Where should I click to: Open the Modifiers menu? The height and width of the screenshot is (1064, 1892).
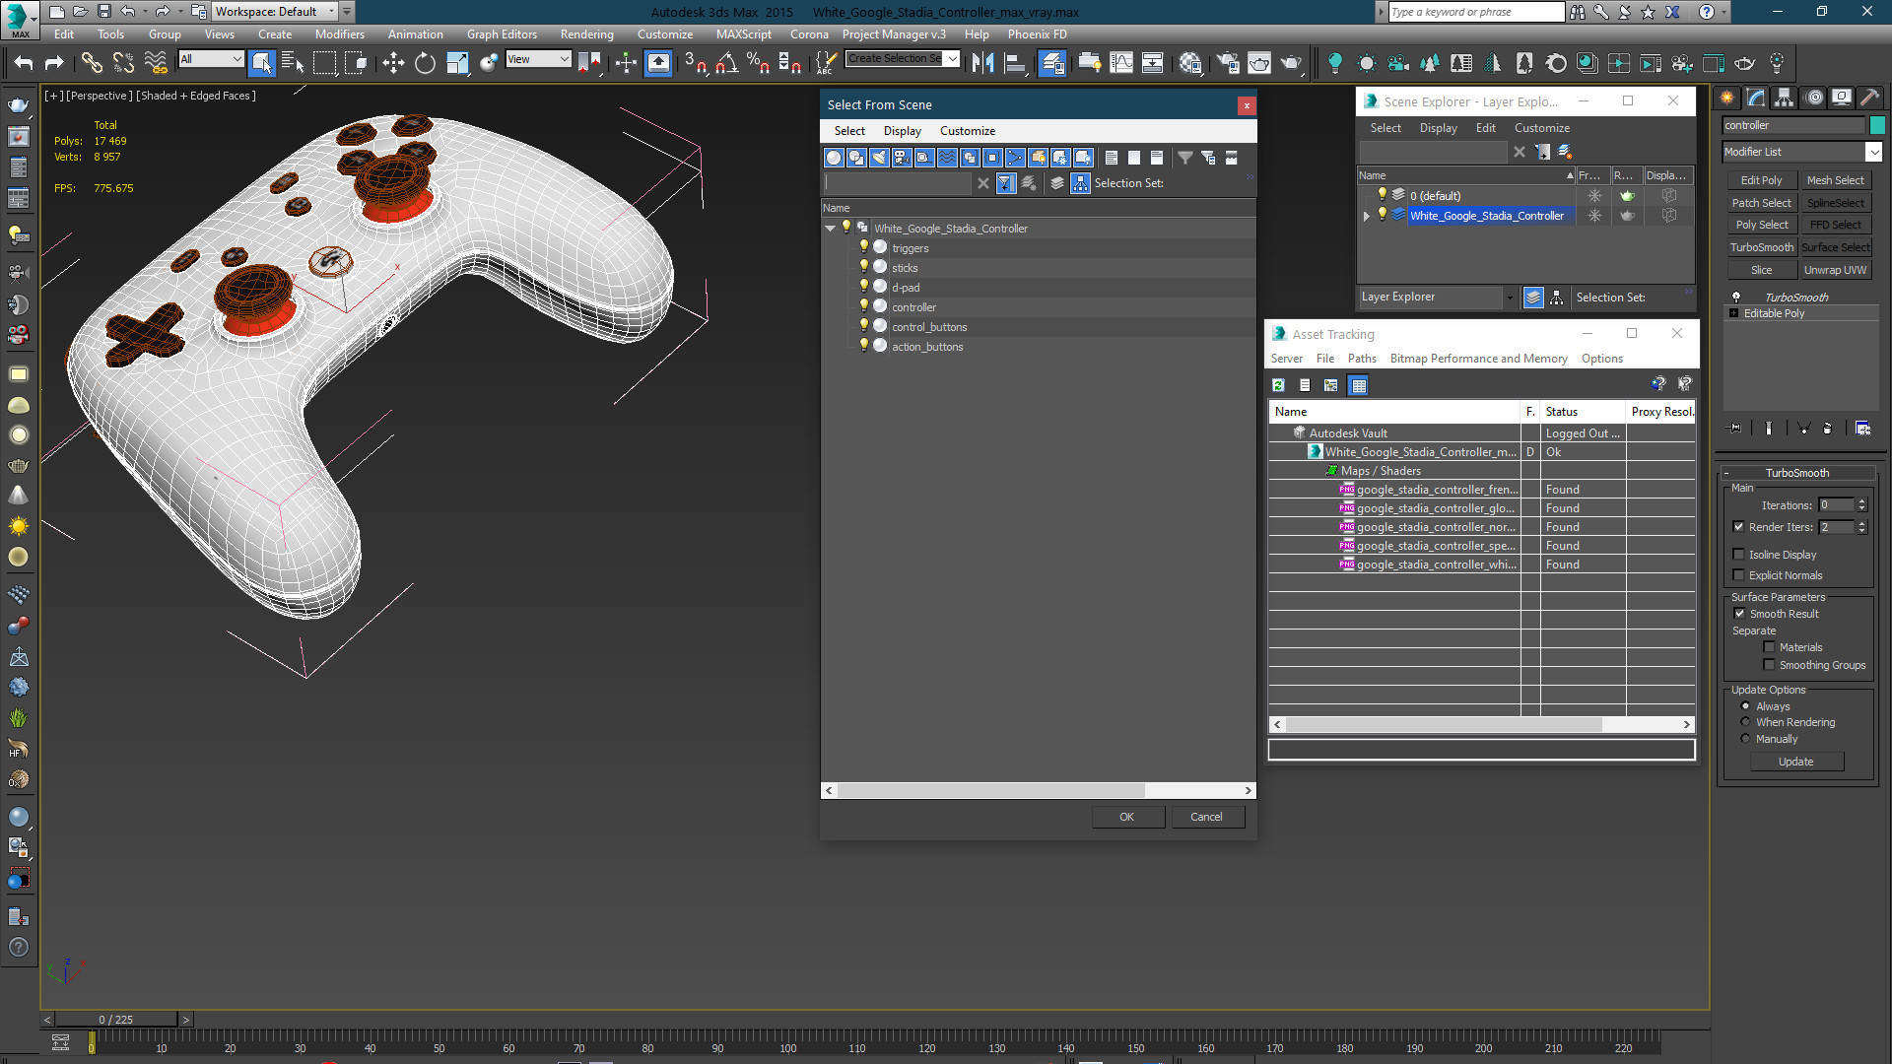339,34
